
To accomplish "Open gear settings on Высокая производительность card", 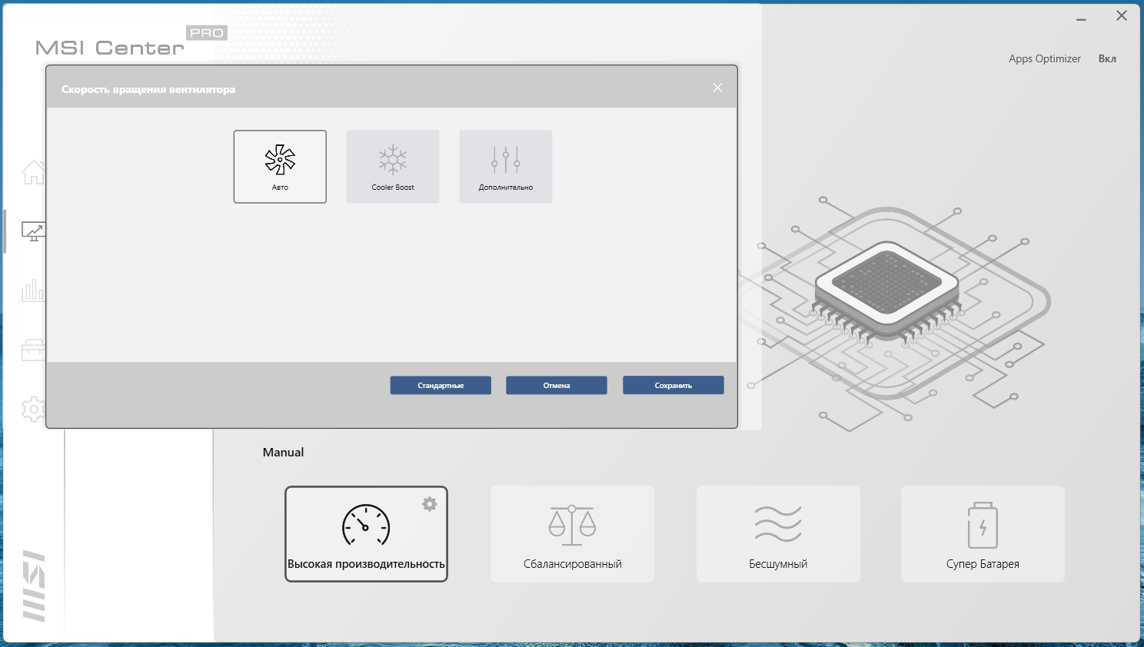I will 430,504.
